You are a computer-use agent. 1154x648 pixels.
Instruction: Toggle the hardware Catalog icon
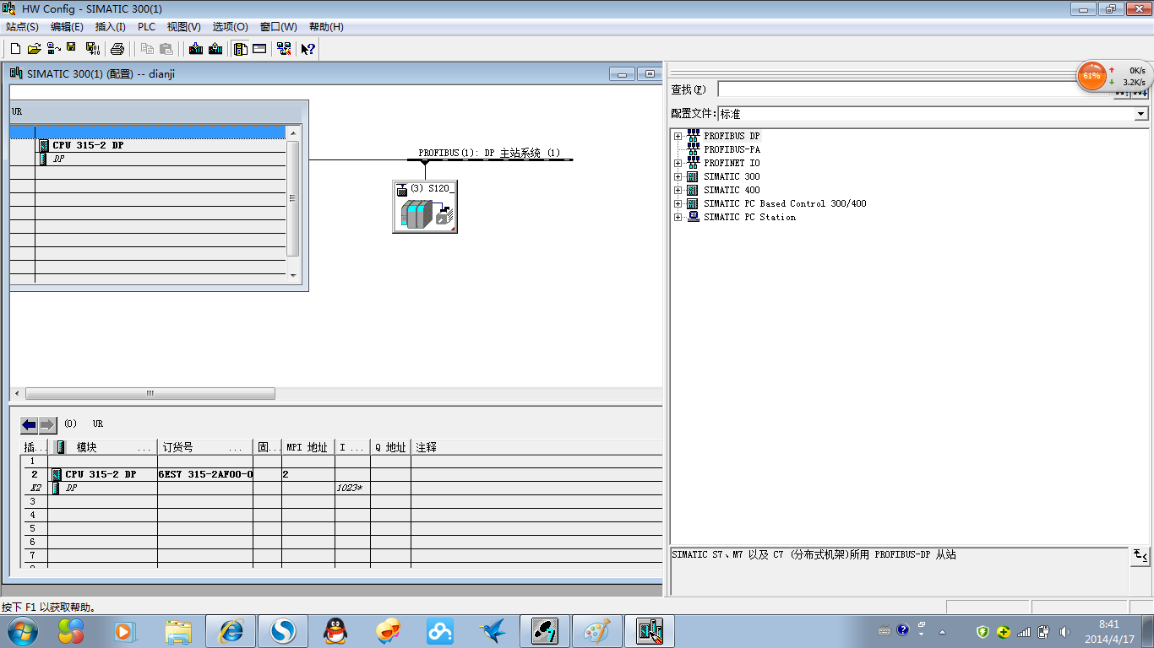[241, 49]
